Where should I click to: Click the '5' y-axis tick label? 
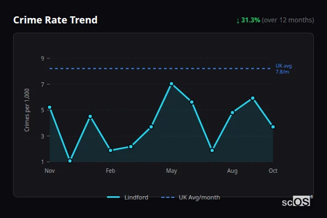click(x=43, y=110)
